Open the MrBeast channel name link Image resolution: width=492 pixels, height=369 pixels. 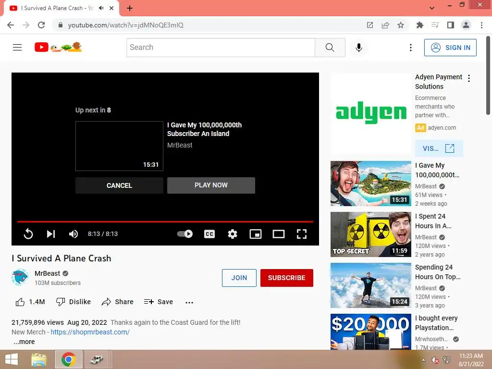coord(48,273)
